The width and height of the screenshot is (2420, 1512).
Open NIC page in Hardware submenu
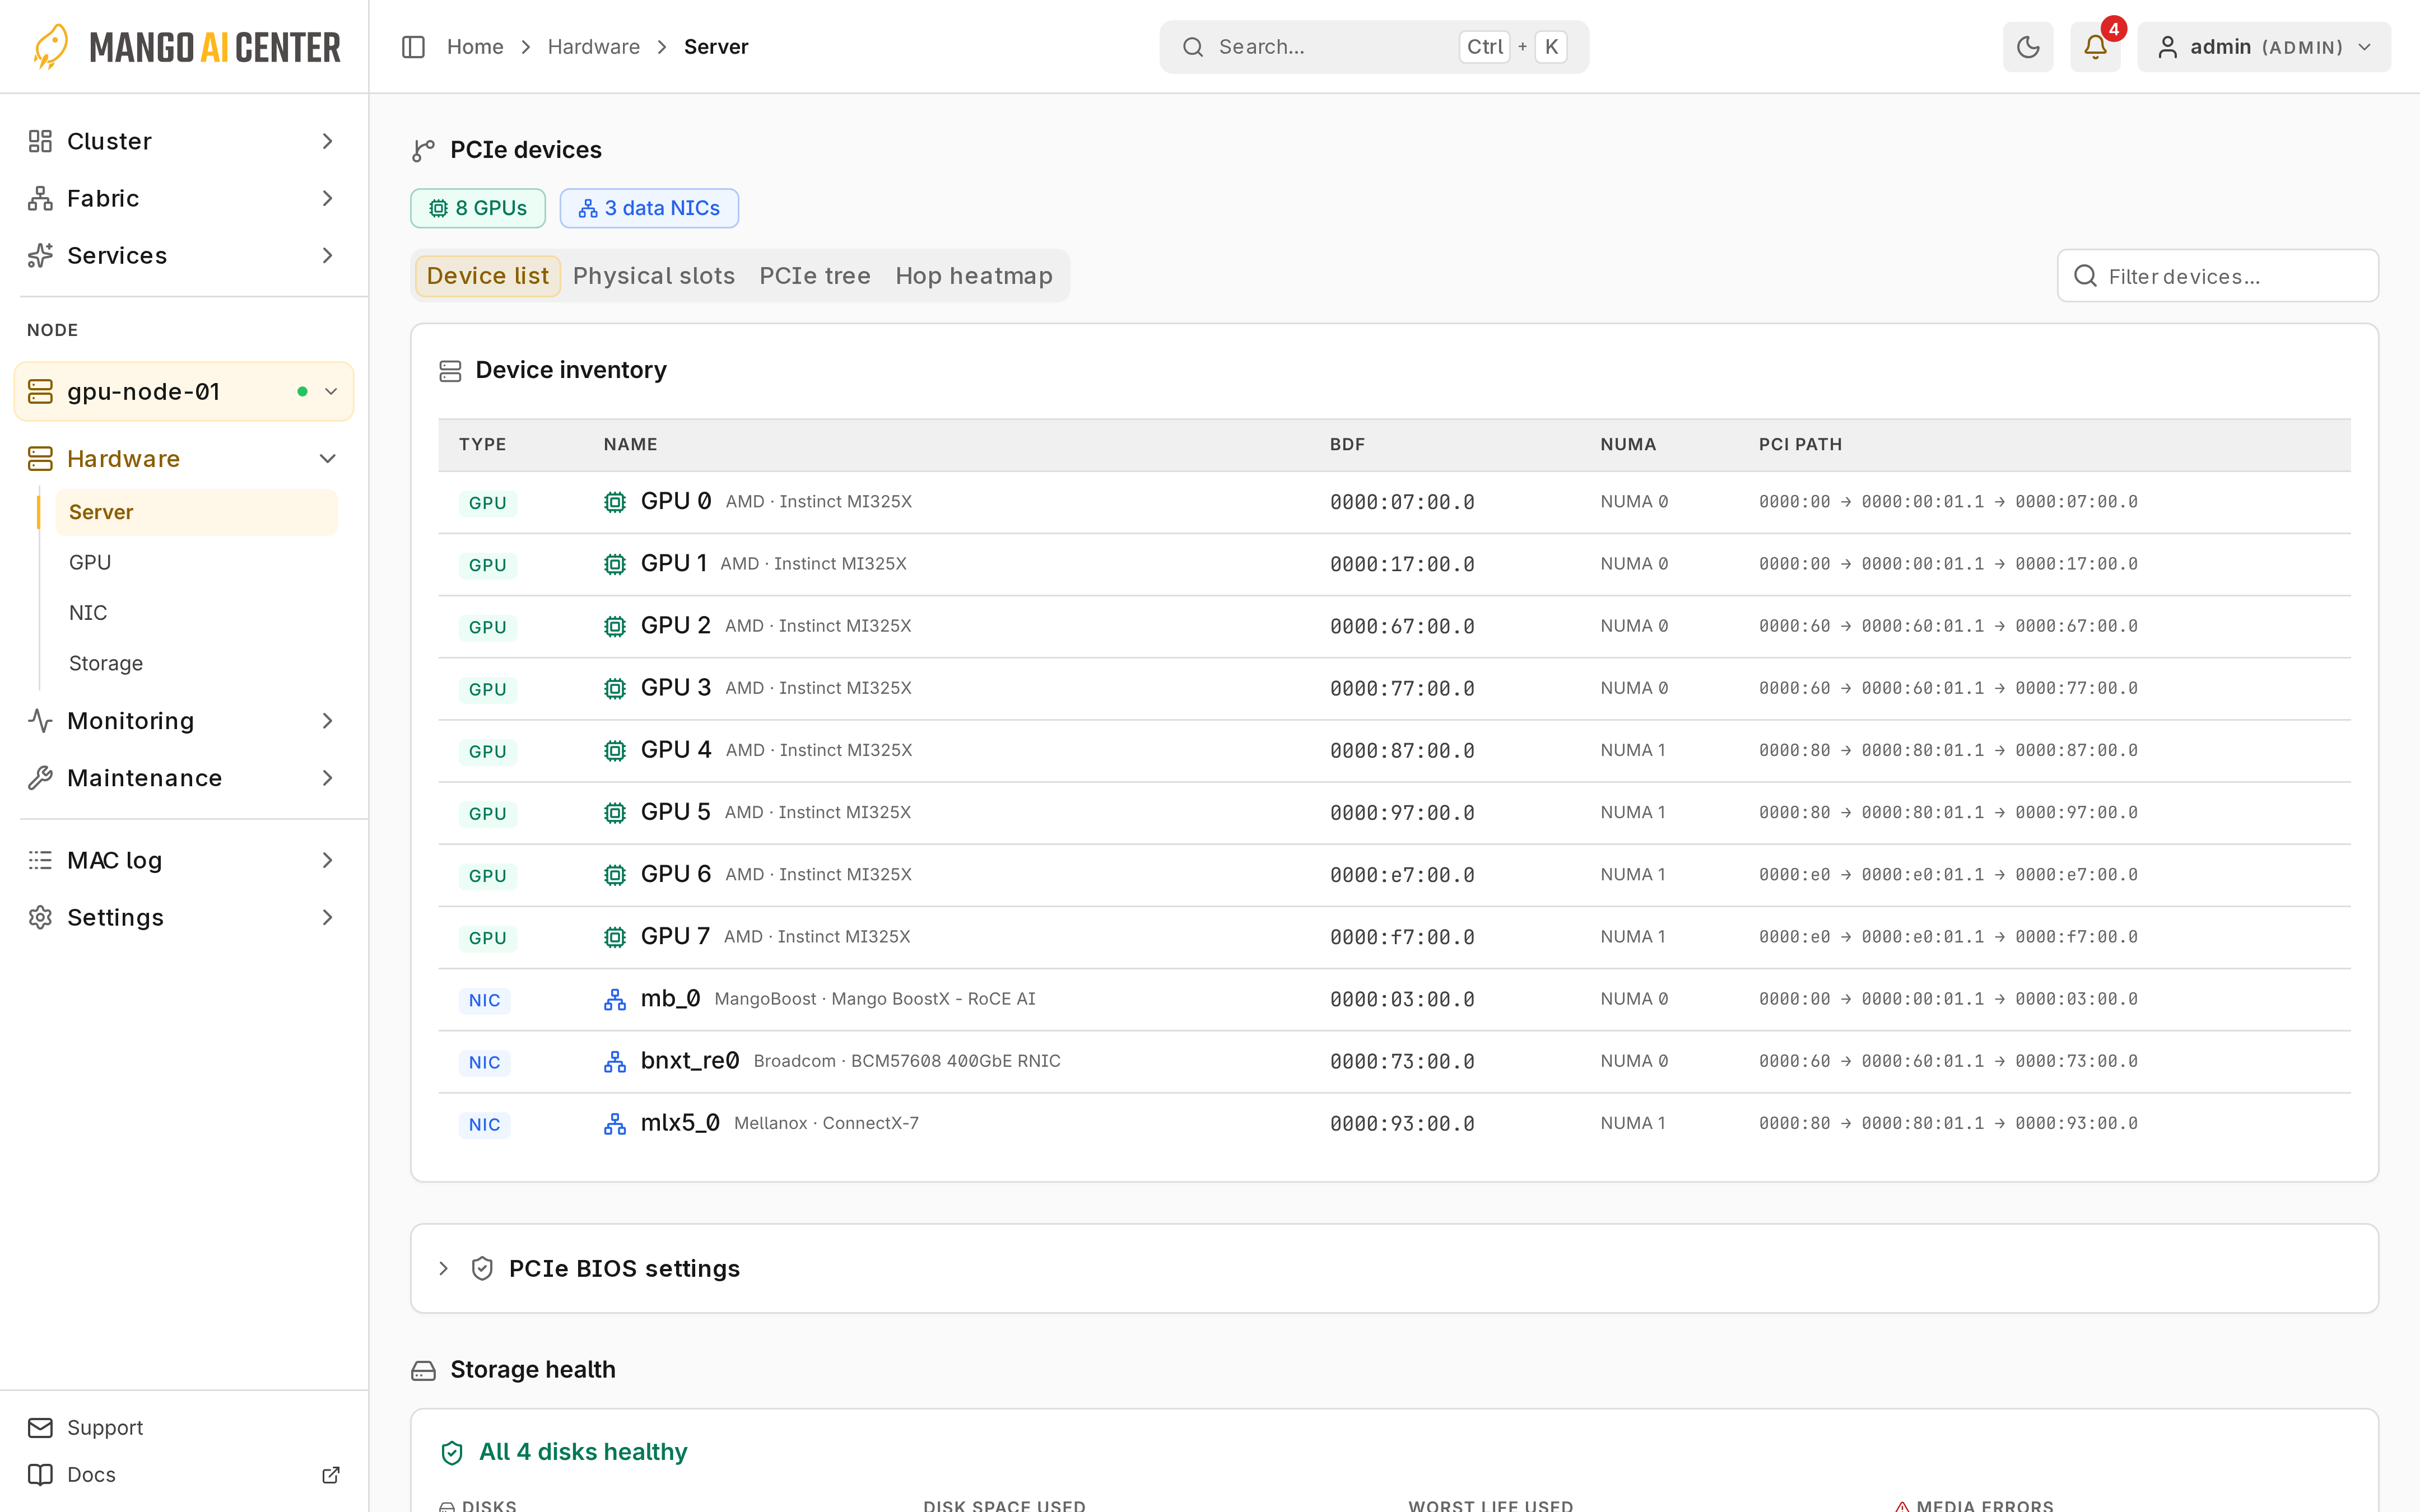point(197,612)
